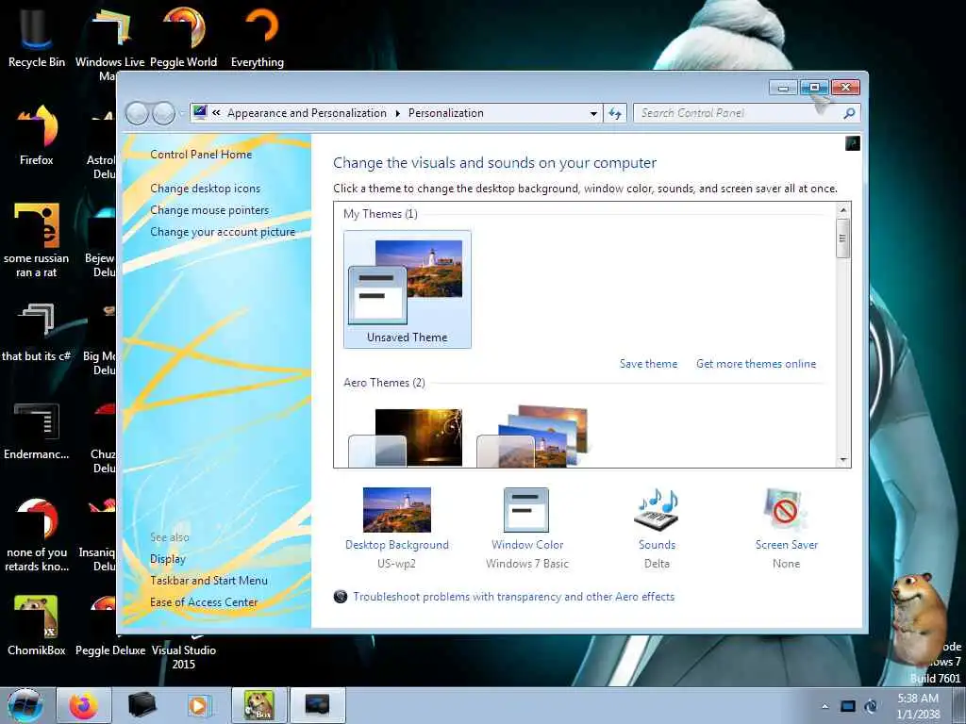Click the Control Panel address bar icon
This screenshot has width=966, height=724.
(x=200, y=113)
